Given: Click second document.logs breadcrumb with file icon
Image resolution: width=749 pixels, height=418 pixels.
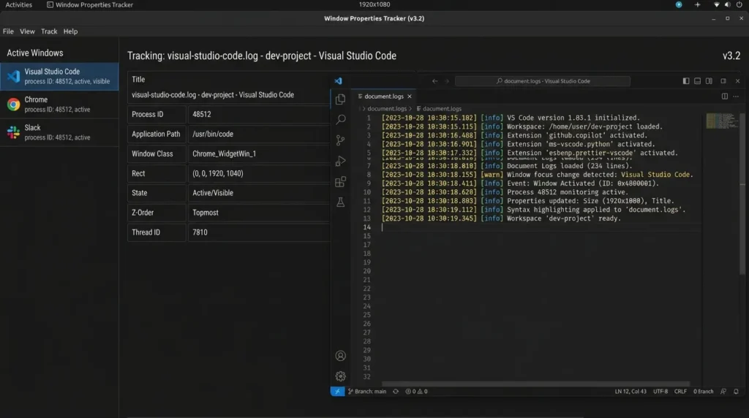Looking at the screenshot, I should (439, 109).
